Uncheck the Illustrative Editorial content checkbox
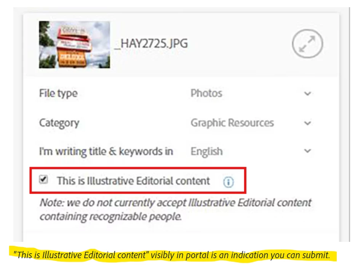 click(43, 179)
